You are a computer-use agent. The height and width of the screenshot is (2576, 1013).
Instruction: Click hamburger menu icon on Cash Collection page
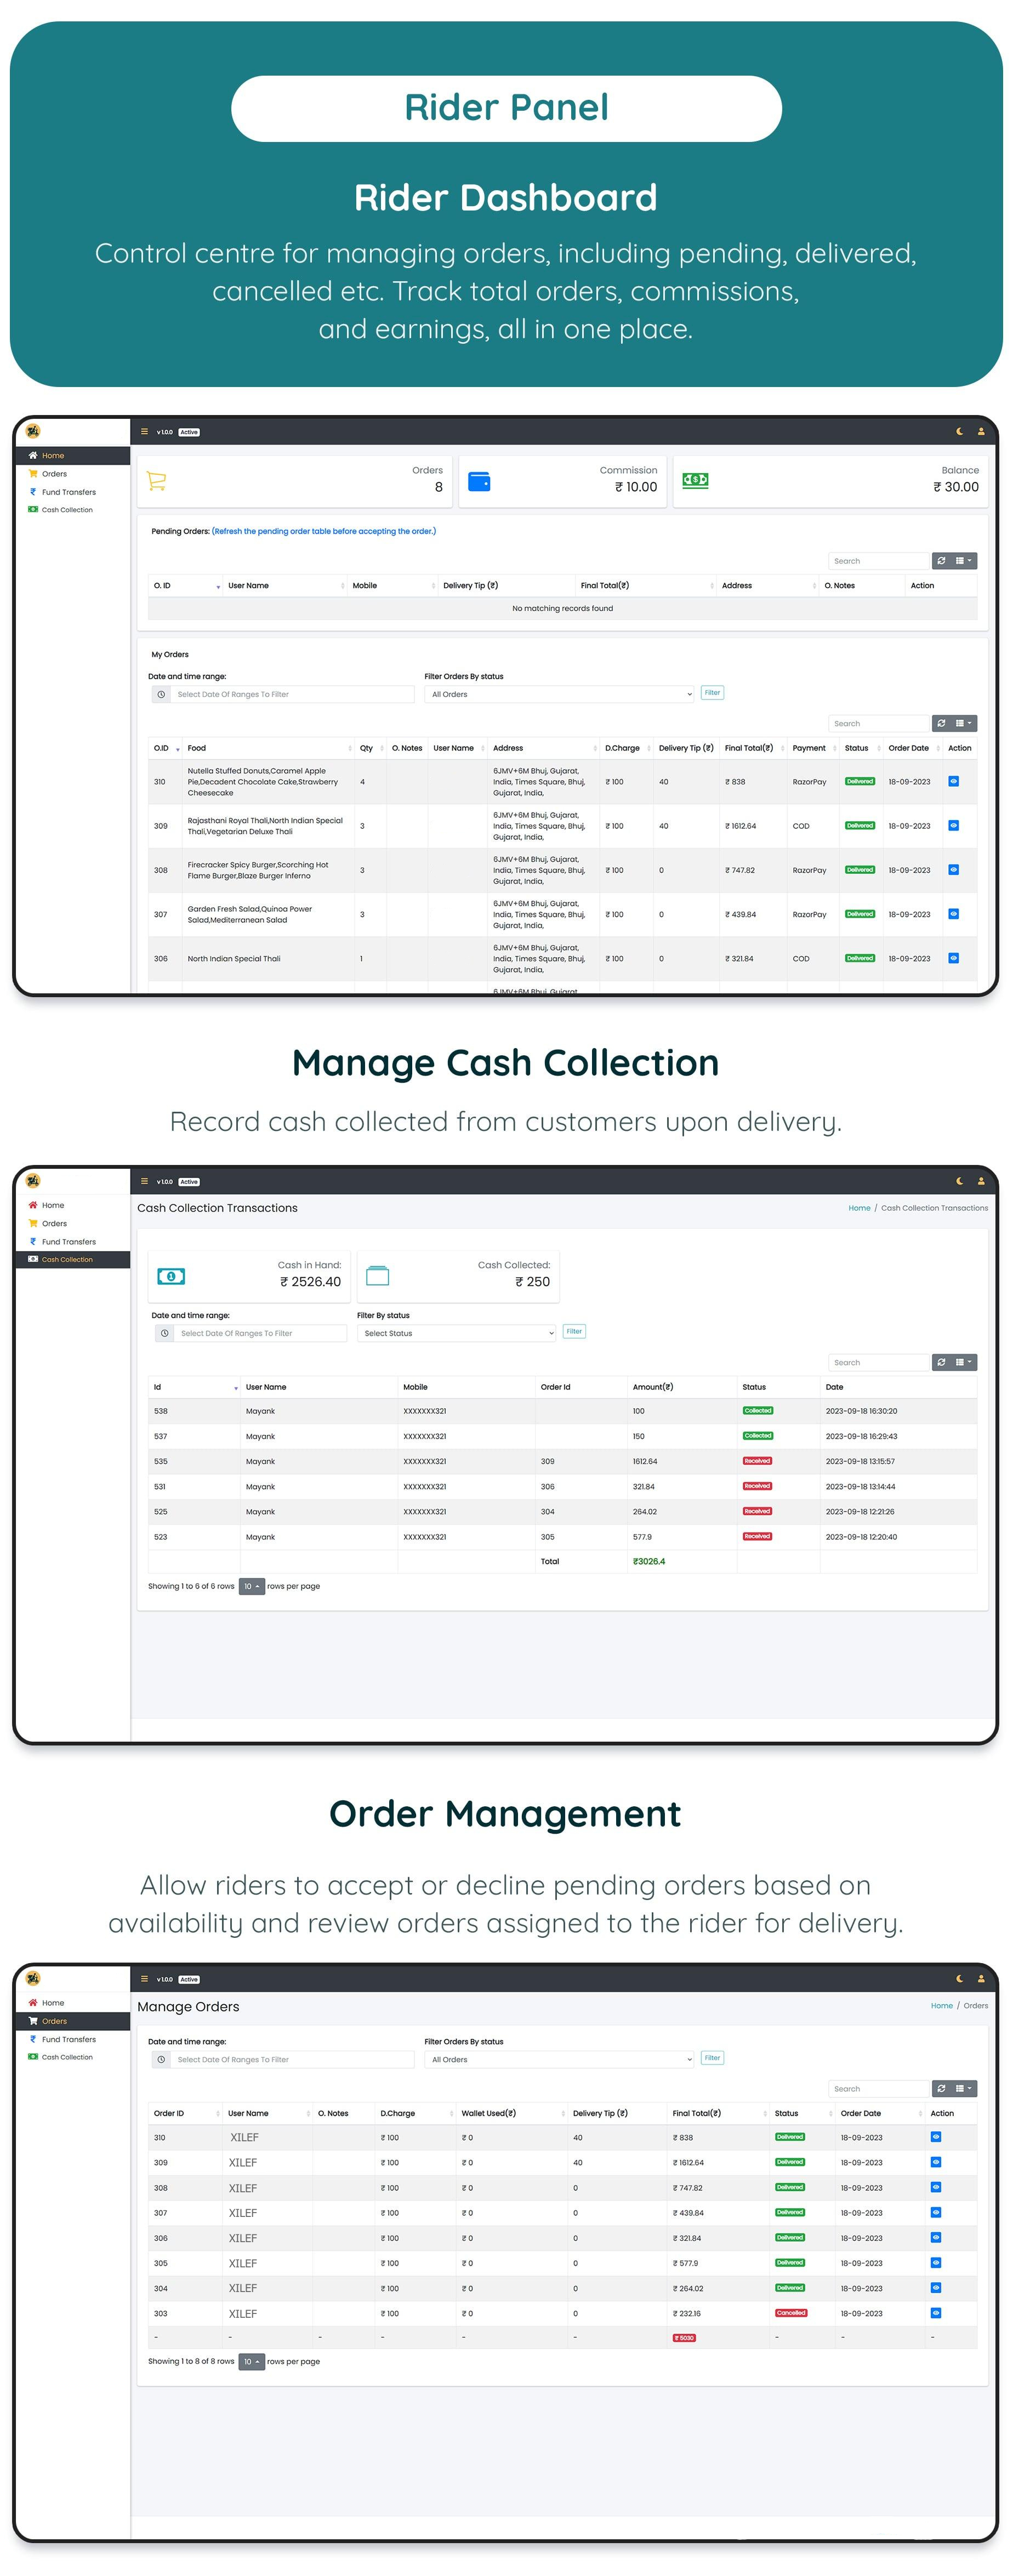point(144,1181)
